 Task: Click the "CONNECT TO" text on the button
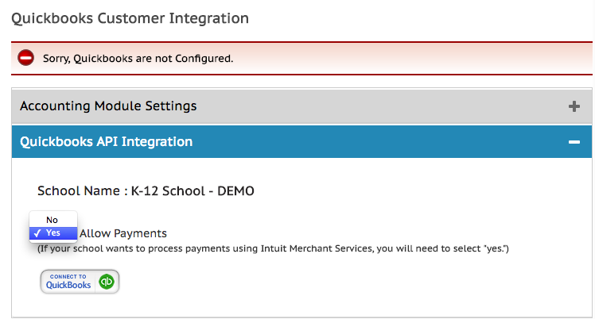(x=68, y=277)
